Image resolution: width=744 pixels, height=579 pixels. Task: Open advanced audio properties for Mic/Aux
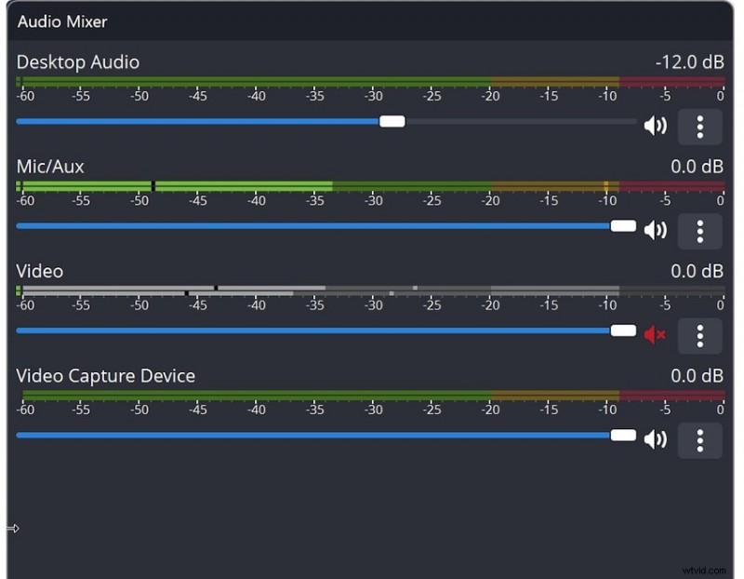[700, 231]
